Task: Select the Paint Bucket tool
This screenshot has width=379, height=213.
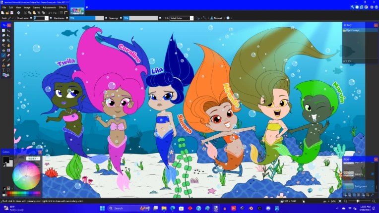Action: [x=3, y=51]
